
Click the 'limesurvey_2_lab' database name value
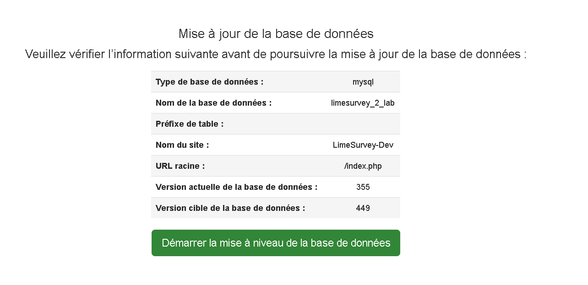click(363, 103)
